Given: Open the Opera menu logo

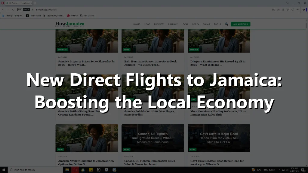Looking at the screenshot, I should pyautogui.click(x=3, y=3).
